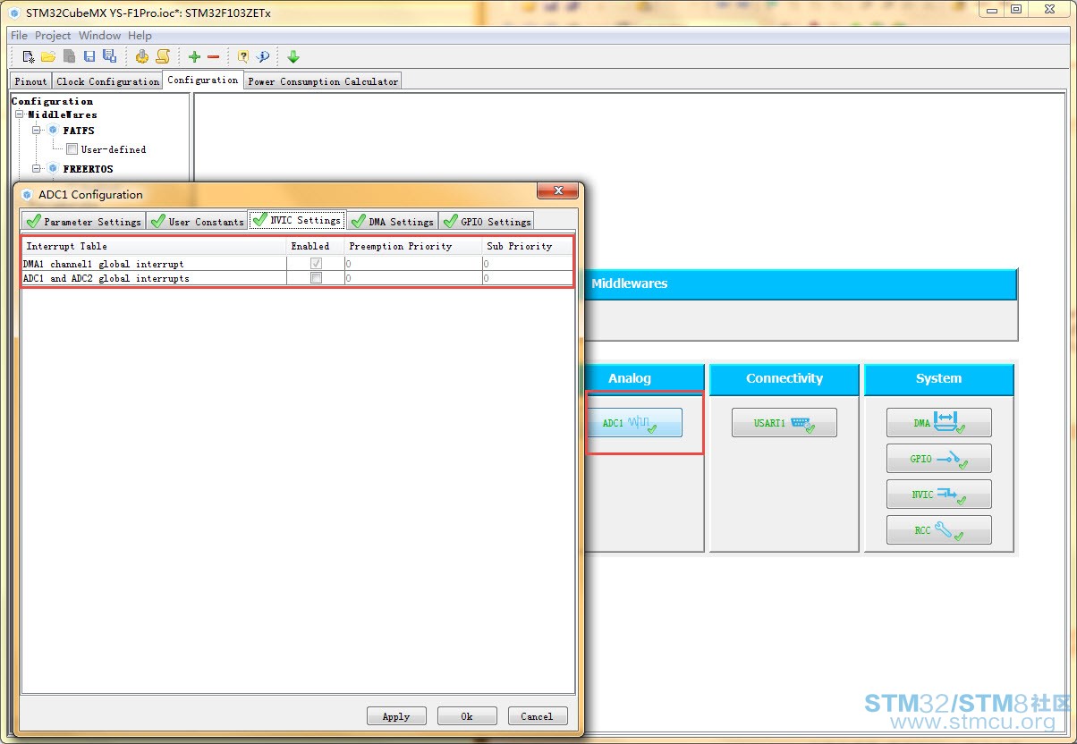
Task: Click the Help question mark icon
Action: (x=242, y=56)
